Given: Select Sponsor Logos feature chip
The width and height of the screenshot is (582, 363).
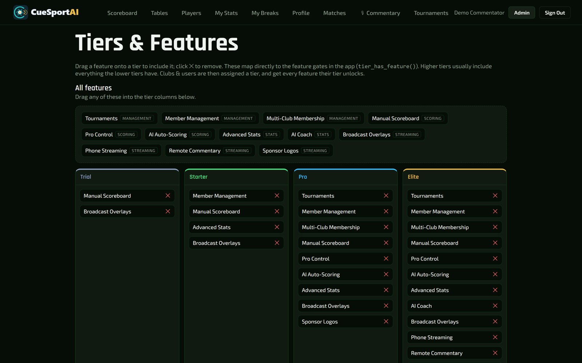Looking at the screenshot, I should point(296,151).
